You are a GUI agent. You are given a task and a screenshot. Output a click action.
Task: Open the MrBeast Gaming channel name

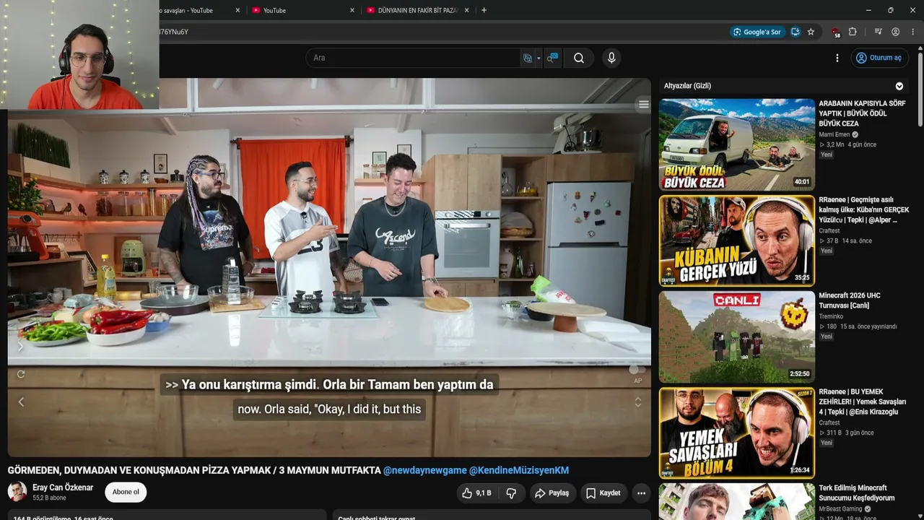coord(840,509)
